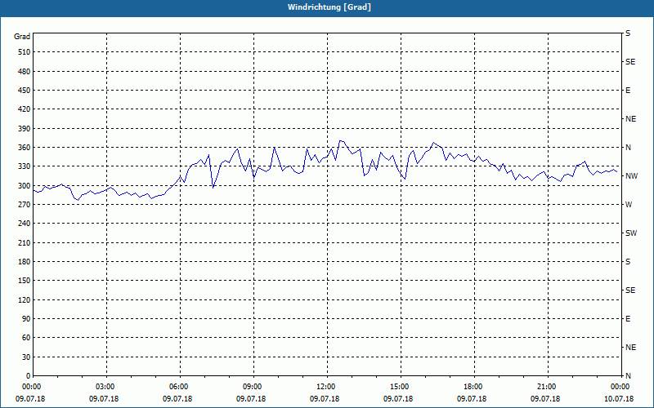The image size is (654, 408).
Task: Click the 180 y-axis value
Action: coord(25,262)
